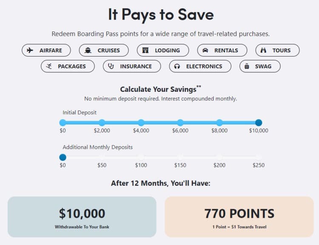This screenshot has width=319, height=245.
Task: Click the luggage icon in Swag pill
Action: pyautogui.click(x=247, y=66)
